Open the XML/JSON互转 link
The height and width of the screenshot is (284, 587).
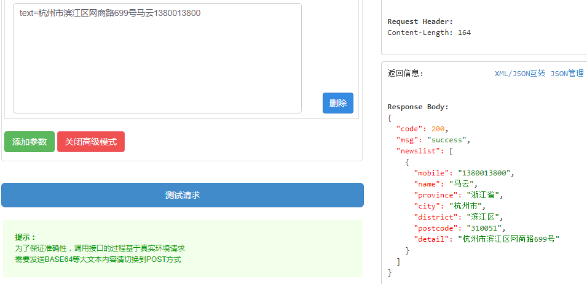(520, 74)
